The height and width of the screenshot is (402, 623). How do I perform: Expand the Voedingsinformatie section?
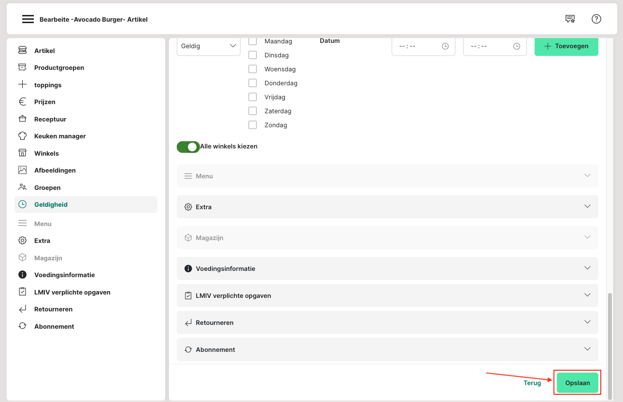[x=387, y=268]
